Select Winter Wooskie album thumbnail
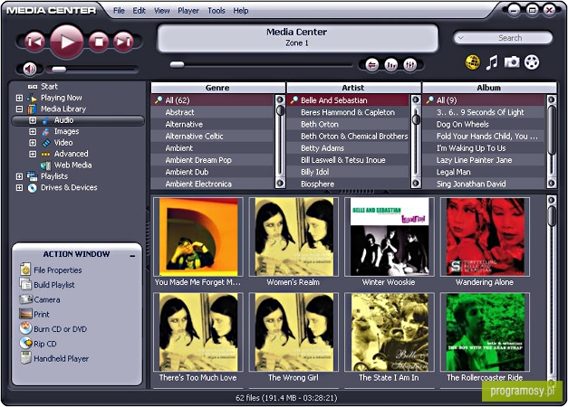Image resolution: width=568 pixels, height=407 pixels. (x=390, y=237)
